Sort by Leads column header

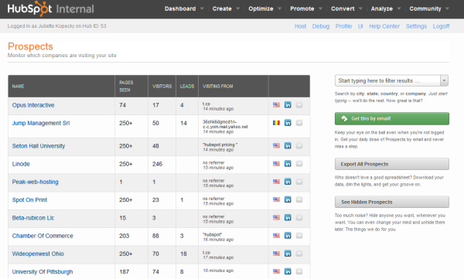187,86
